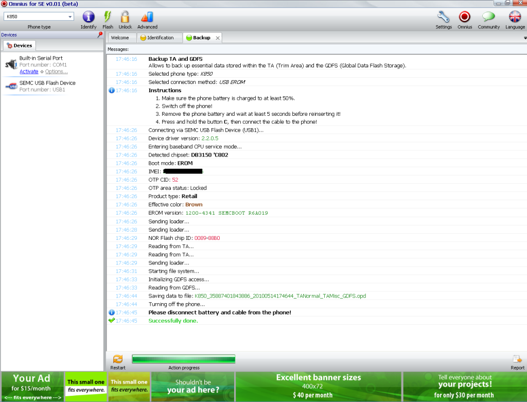Image resolution: width=527 pixels, height=402 pixels.
Task: Click the 'Your Ad for $15/month' banner
Action: coord(32,387)
